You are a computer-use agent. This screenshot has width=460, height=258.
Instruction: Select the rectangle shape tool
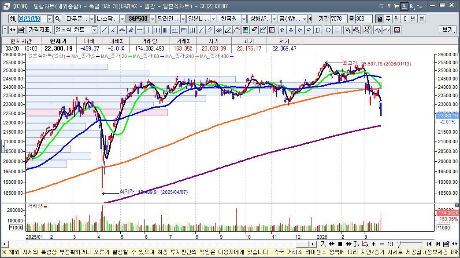[337, 30]
